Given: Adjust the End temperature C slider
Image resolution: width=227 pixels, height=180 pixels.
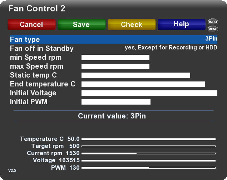Looking at the screenshot, I should 143,84.
